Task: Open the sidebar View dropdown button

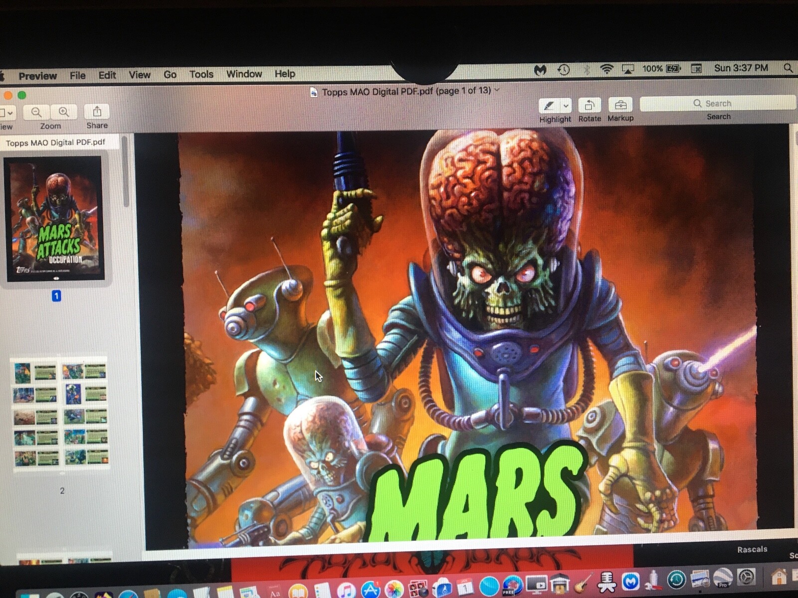Action: point(8,113)
